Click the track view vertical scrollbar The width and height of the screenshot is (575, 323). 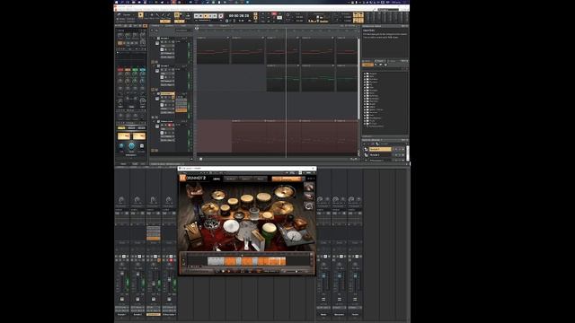coord(358,78)
